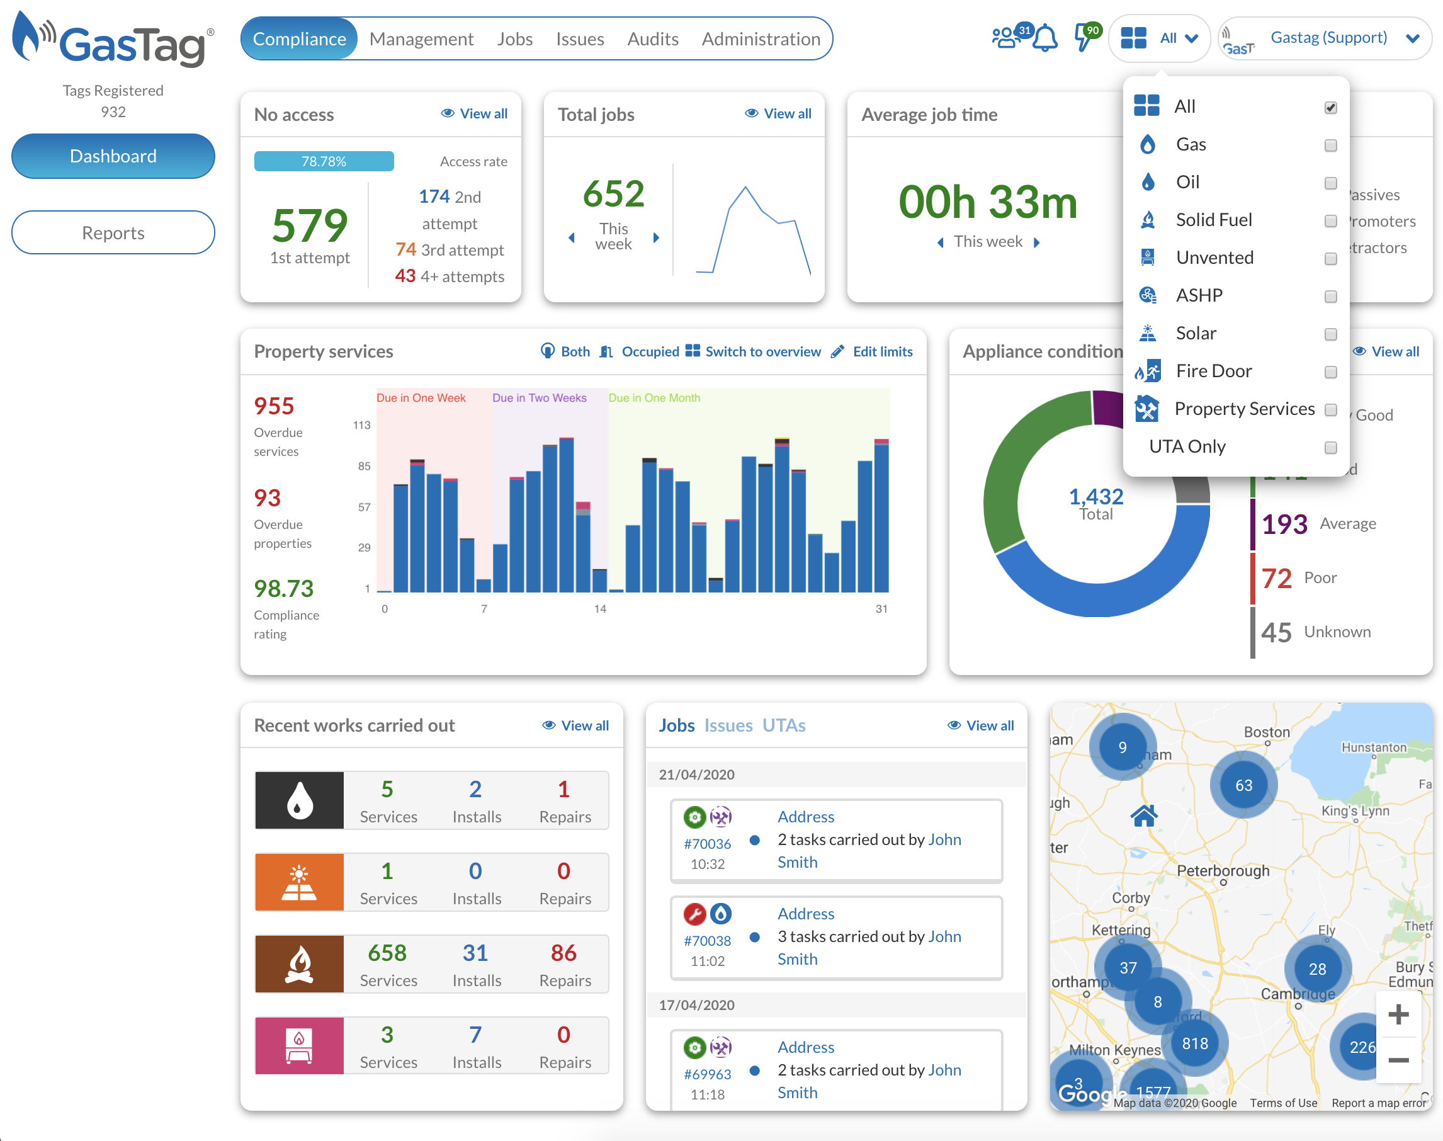Image resolution: width=1443 pixels, height=1141 pixels.
Task: Click the purple tools icon on job #69963
Action: pyautogui.click(x=720, y=1047)
